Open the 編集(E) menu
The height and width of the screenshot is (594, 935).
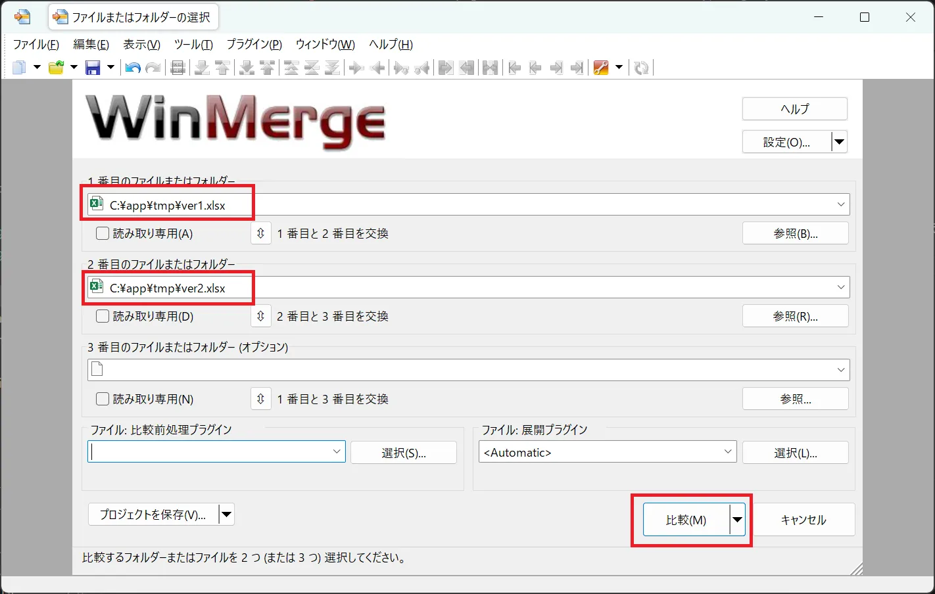click(x=91, y=44)
